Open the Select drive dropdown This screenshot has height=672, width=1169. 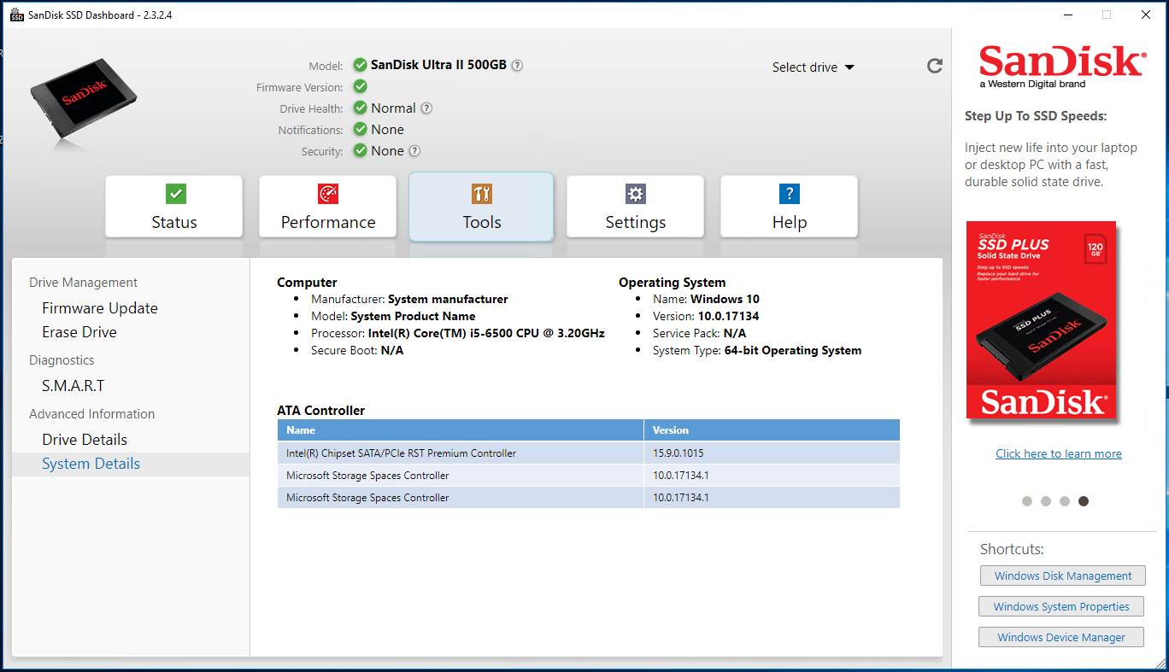coord(813,67)
